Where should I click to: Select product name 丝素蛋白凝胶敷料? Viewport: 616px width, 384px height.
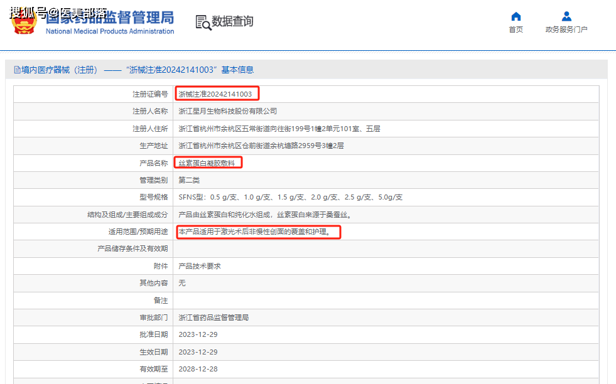[207, 163]
